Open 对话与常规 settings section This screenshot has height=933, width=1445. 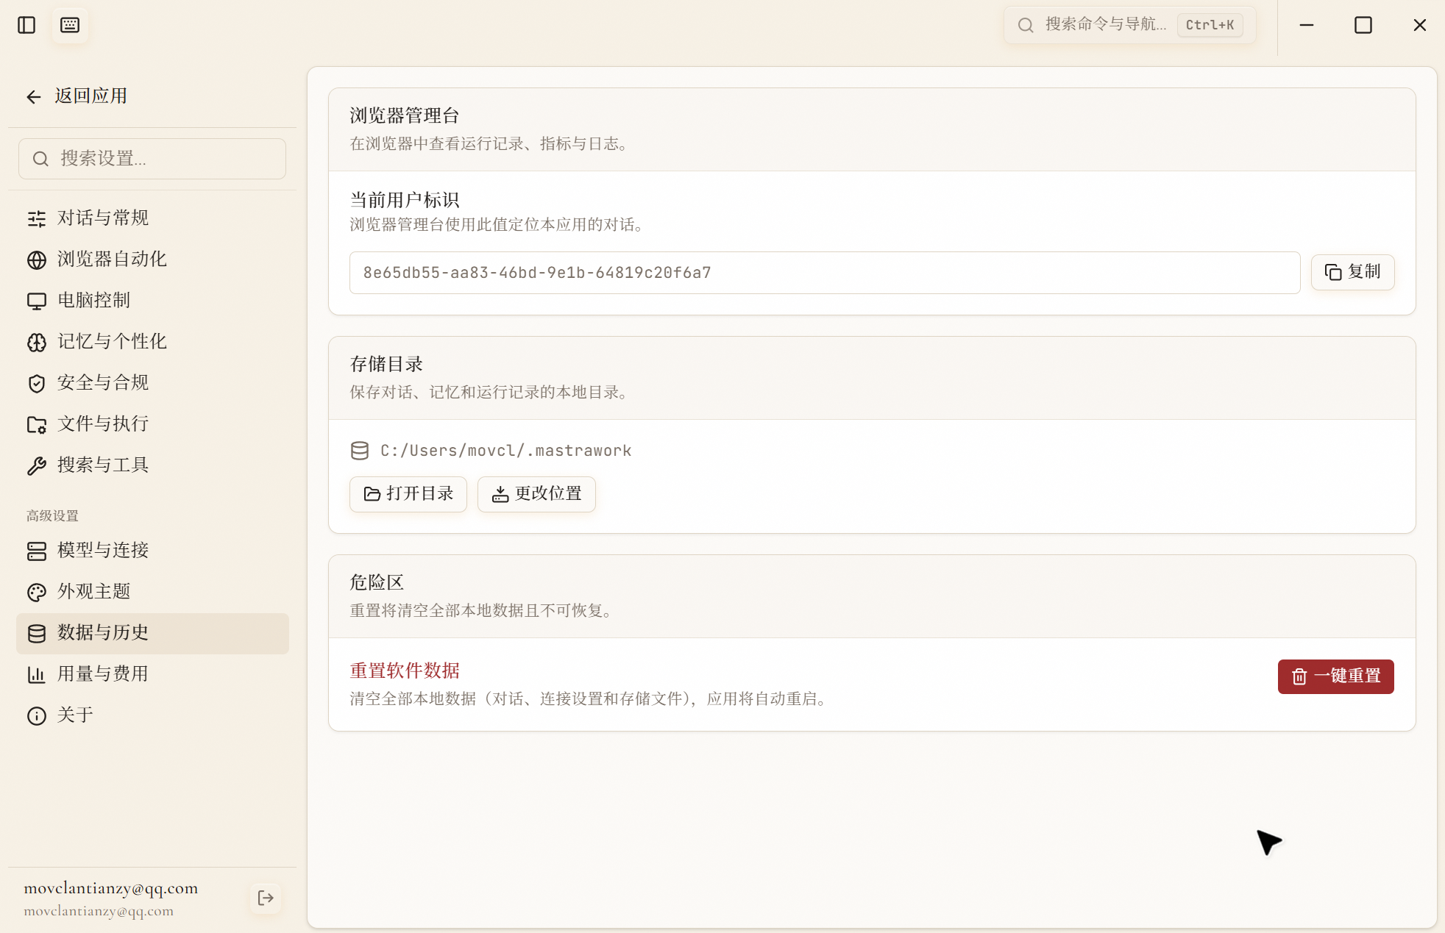point(152,218)
